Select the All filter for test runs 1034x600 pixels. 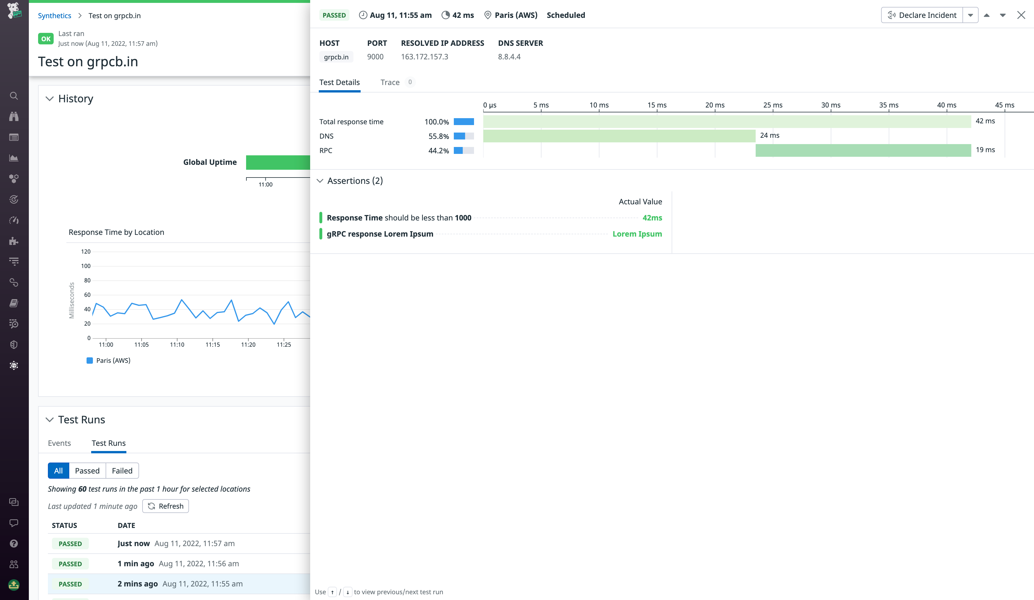click(x=58, y=471)
